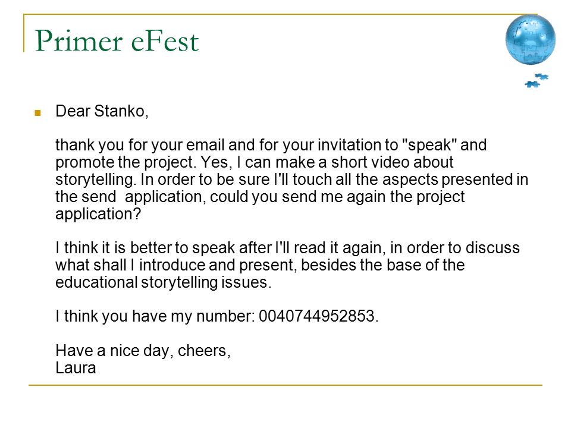Click the word "speak" in quotes
The height and width of the screenshot is (428, 571).
[x=429, y=145]
